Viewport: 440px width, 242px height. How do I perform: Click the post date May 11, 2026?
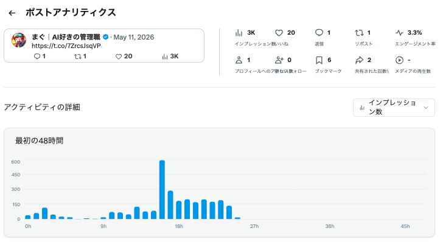(x=134, y=37)
